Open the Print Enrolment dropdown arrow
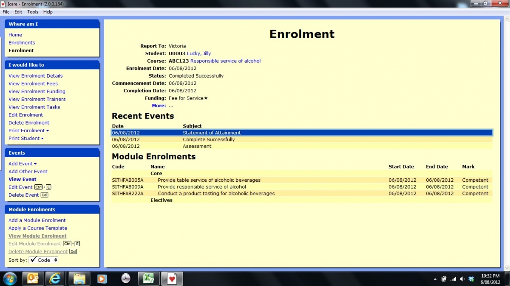The width and height of the screenshot is (510, 286). click(47, 131)
